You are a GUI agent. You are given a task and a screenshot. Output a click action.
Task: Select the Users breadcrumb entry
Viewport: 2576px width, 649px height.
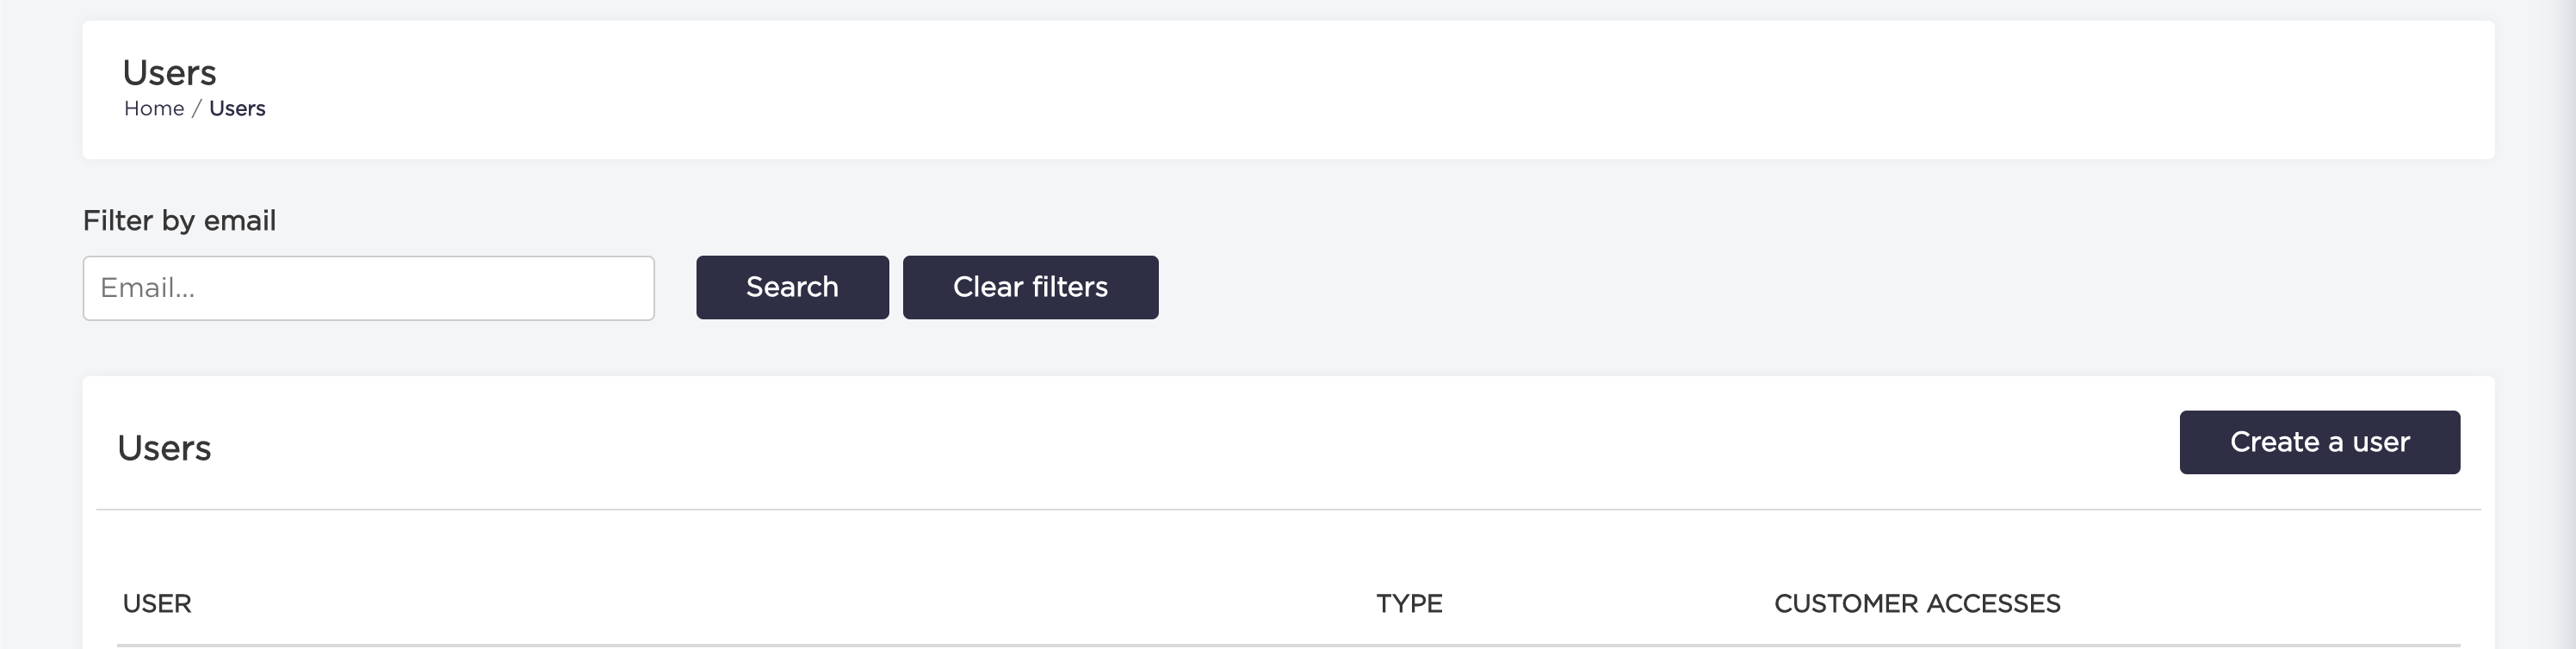pos(238,108)
